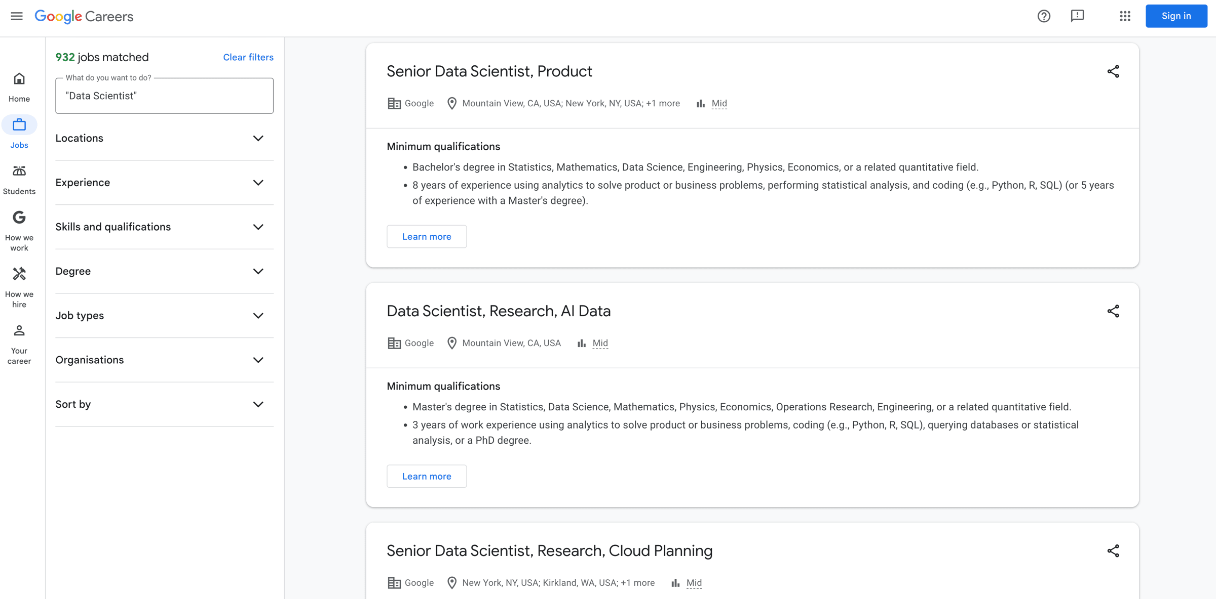Screen dimensions: 1216x599
Task: Open Your career sidebar item
Action: 19,344
